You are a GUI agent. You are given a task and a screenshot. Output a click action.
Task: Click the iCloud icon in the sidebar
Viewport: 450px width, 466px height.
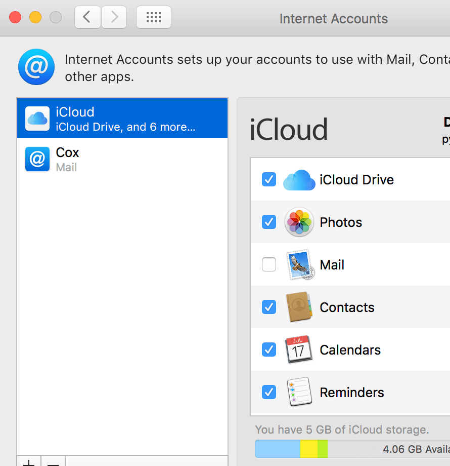36,118
